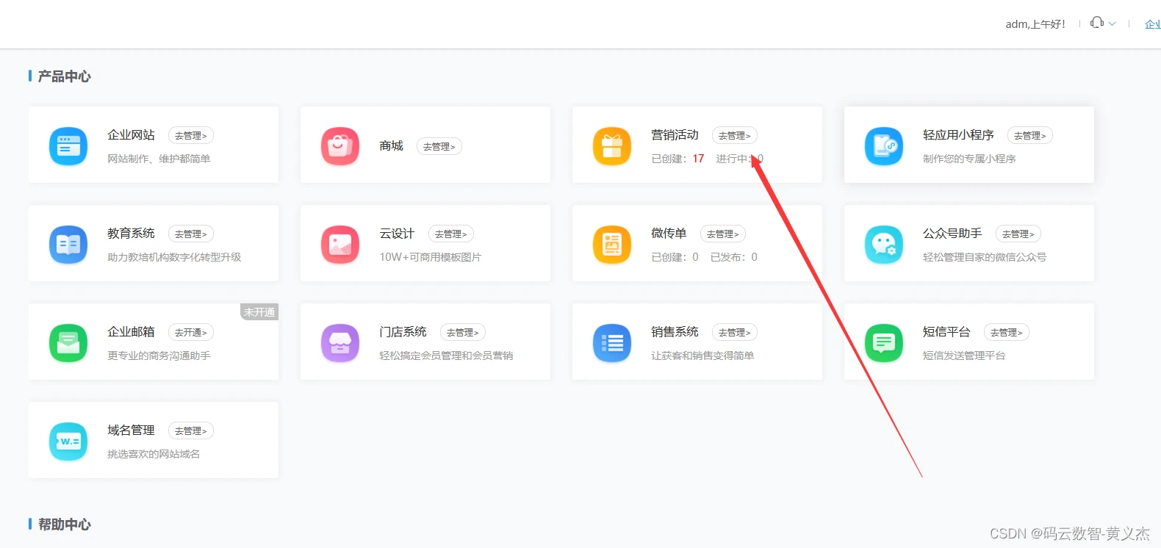Click the 更专业的商务沟通助手 description
Image resolution: width=1161 pixels, height=548 pixels.
click(x=159, y=356)
